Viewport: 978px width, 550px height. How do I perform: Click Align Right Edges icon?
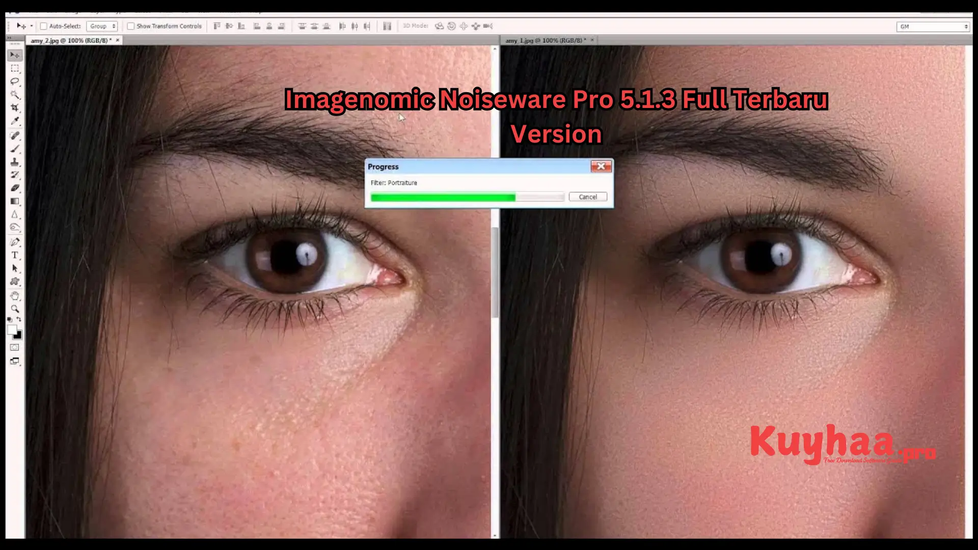click(281, 26)
